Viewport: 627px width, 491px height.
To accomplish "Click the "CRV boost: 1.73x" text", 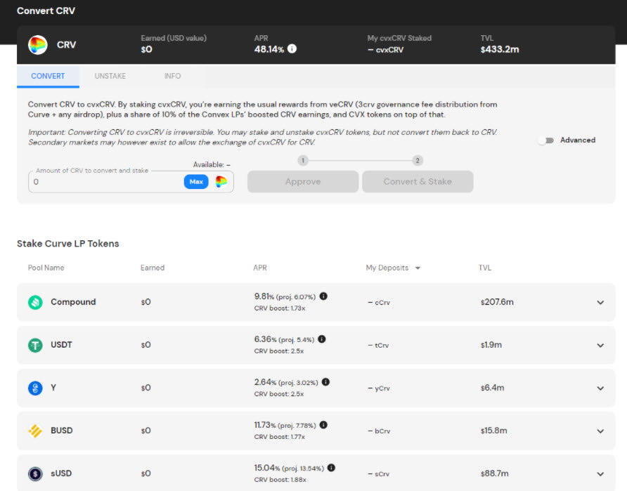I will click(x=280, y=308).
